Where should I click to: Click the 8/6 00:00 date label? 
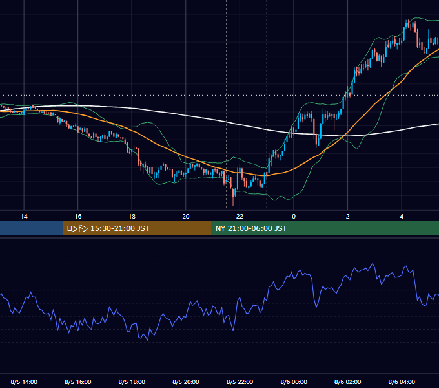click(294, 382)
